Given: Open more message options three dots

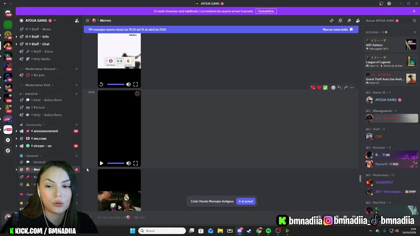Looking at the screenshot, I should pos(352,88).
